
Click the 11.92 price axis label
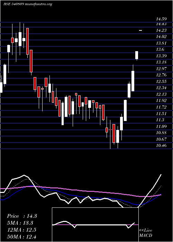(161, 101)
